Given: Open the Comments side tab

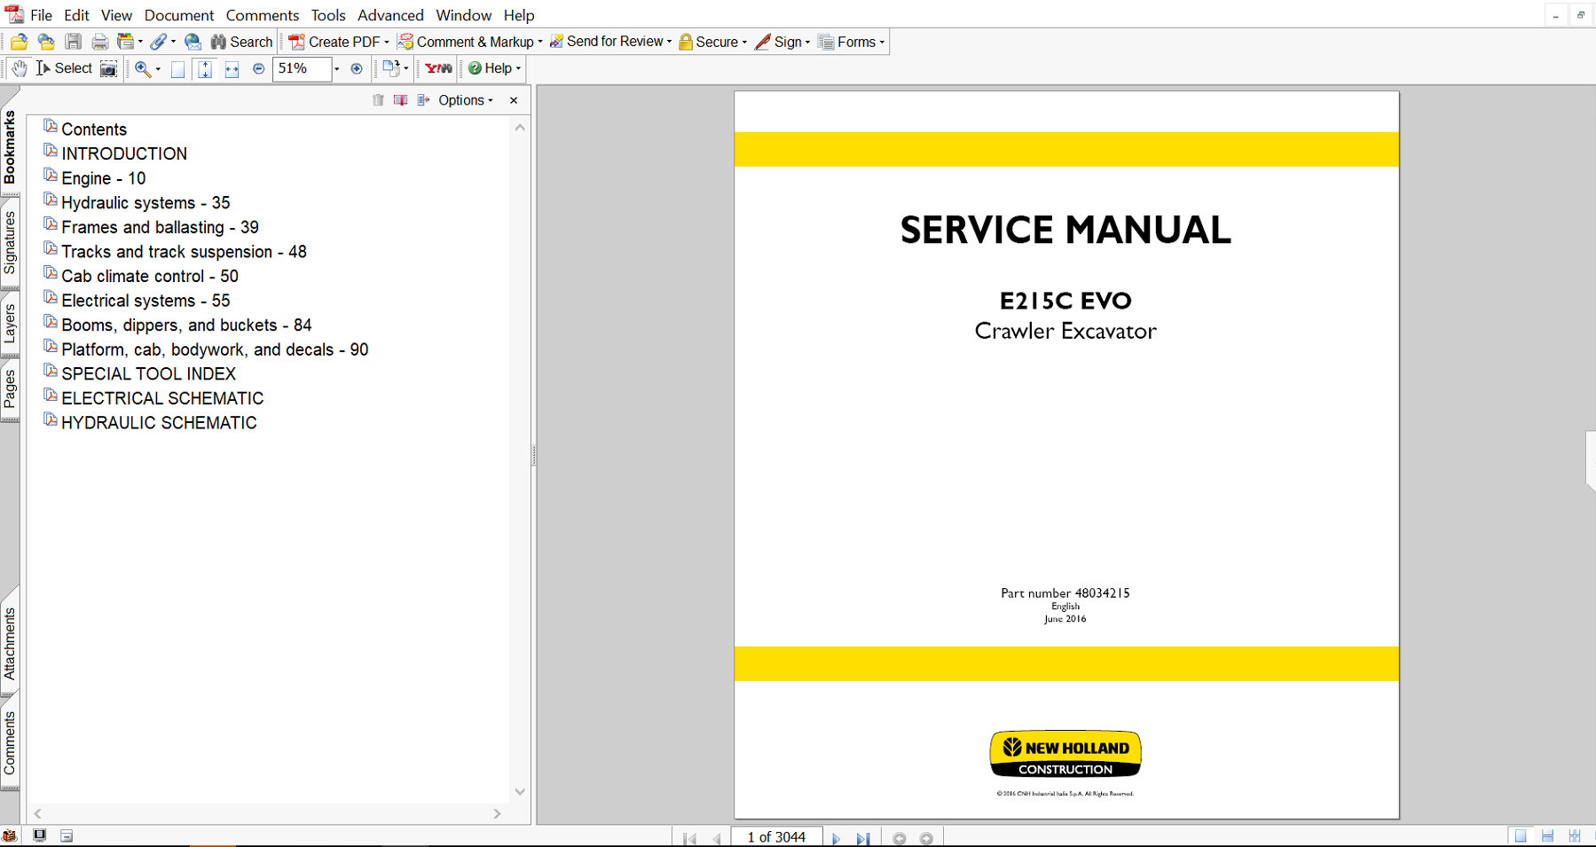Looking at the screenshot, I should [10, 743].
